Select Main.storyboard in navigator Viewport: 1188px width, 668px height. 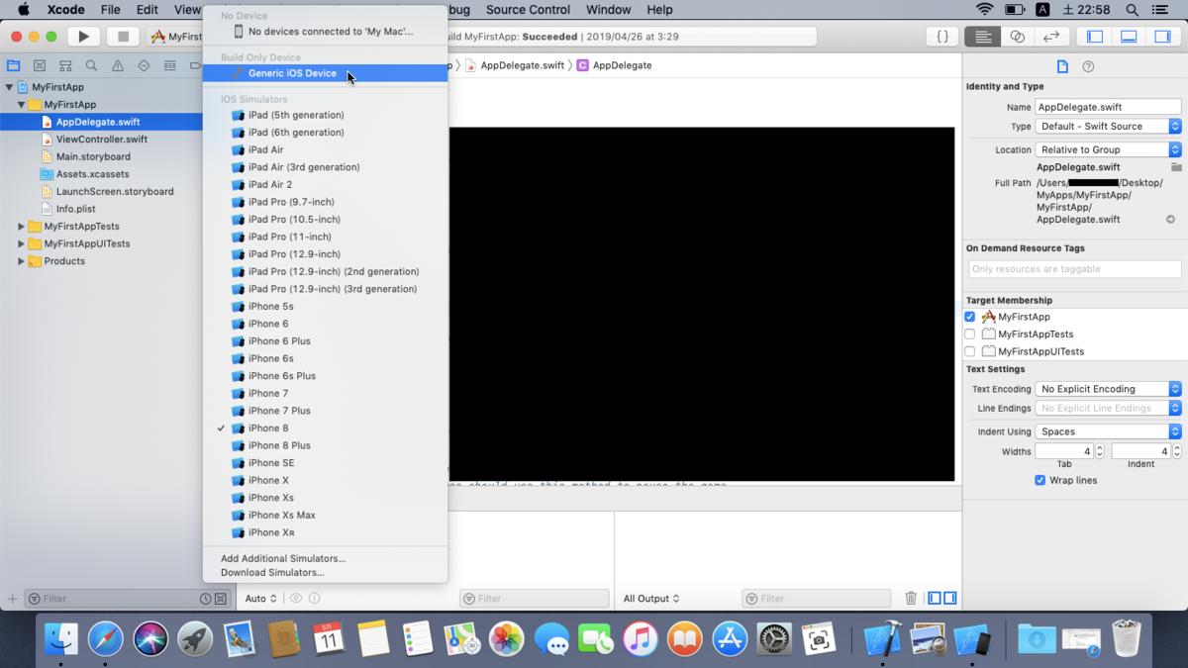[93, 156]
